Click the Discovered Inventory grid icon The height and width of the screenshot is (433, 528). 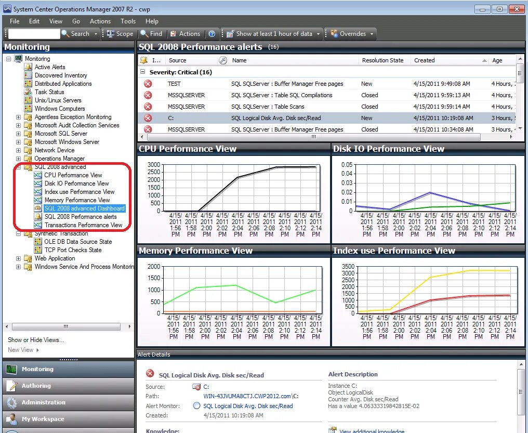coord(28,75)
